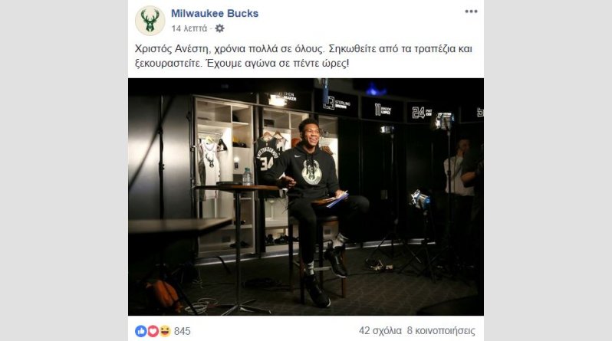612x341 pixels.
Task: Click the Sterling Brown 13 locker nameplate
Action: click(x=338, y=103)
